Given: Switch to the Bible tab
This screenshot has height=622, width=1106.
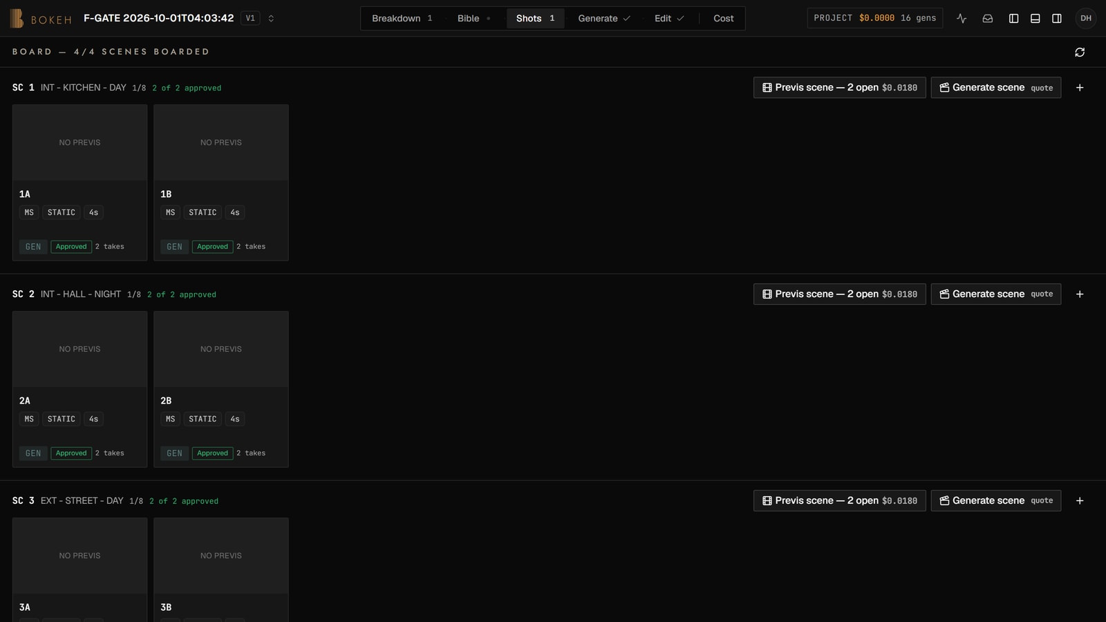Looking at the screenshot, I should (474, 19).
